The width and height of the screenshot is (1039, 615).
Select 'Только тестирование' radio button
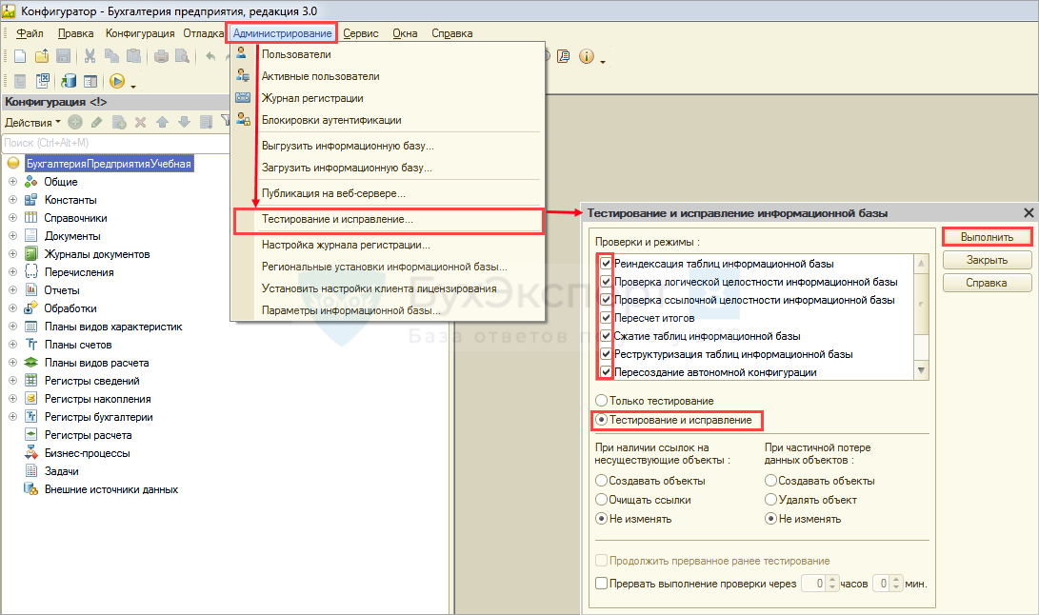coord(602,400)
